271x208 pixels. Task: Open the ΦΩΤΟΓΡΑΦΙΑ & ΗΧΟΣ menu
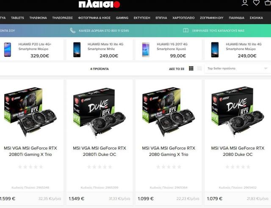pos(94,18)
